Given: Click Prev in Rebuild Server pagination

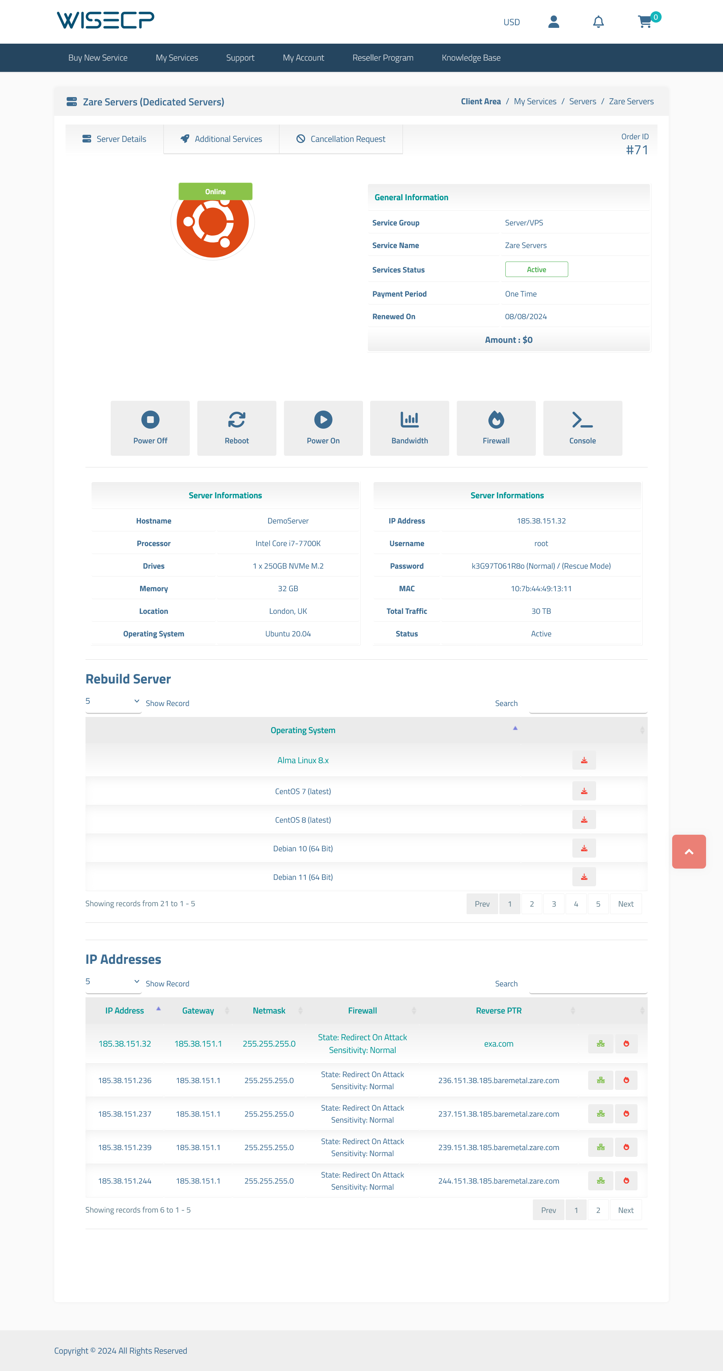Looking at the screenshot, I should point(482,904).
